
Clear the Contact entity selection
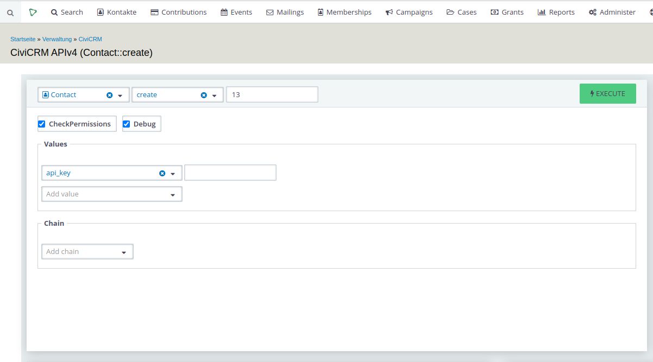point(109,95)
